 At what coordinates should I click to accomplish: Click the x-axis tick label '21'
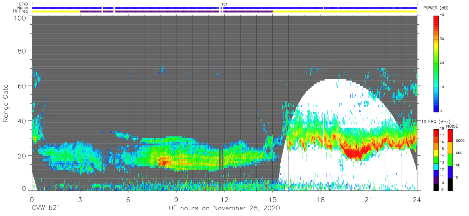(x=369, y=199)
